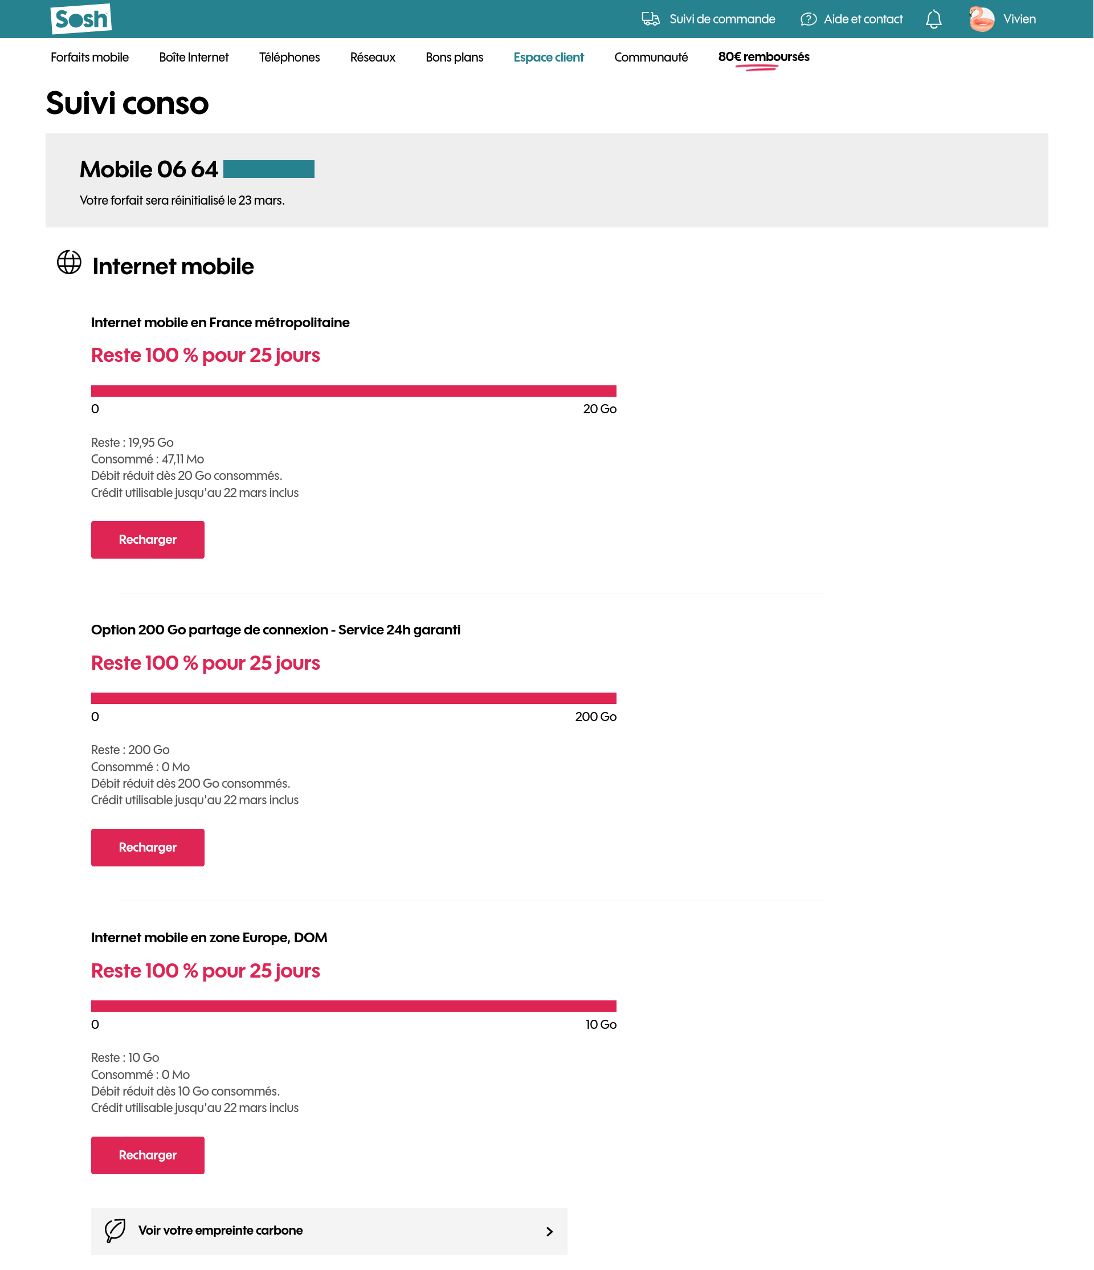The image size is (1094, 1270).
Task: Open the notifications bell
Action: click(933, 19)
